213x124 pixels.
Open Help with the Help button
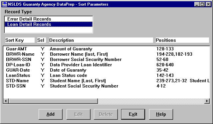pyautogui.click(x=161, y=114)
